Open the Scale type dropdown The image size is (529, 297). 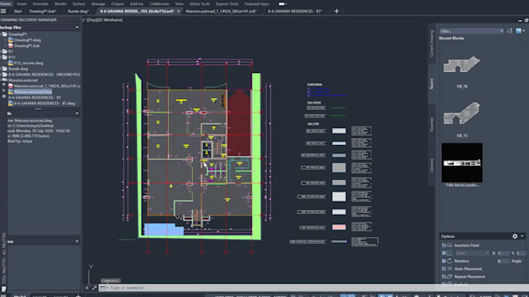pyautogui.click(x=472, y=253)
